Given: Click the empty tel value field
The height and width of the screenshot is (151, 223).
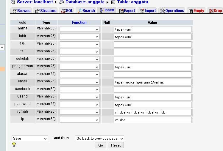Looking at the screenshot, I should (x=153, y=52).
